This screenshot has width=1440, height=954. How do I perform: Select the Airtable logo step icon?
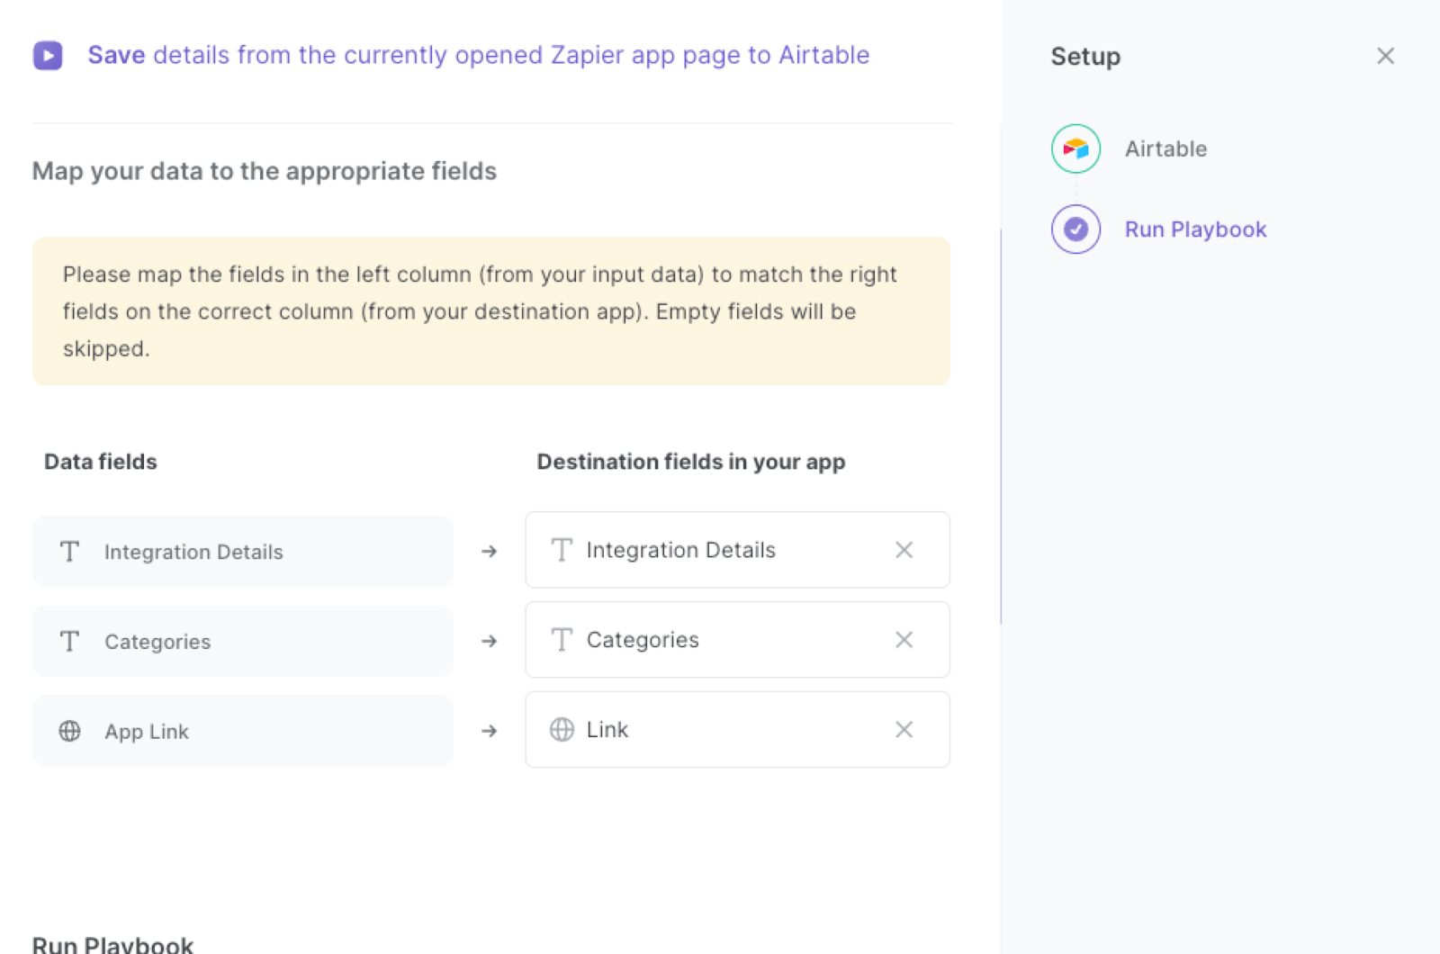(x=1075, y=148)
